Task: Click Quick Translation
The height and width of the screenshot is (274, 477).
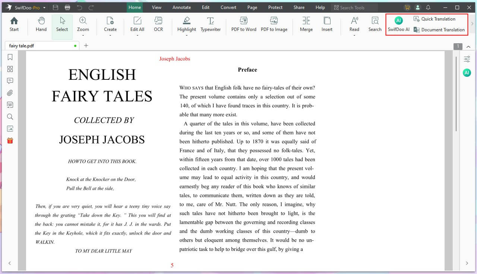Action: pos(435,19)
